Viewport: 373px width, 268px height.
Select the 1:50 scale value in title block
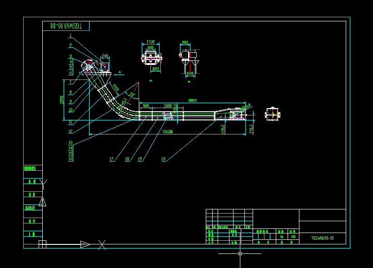(293, 237)
